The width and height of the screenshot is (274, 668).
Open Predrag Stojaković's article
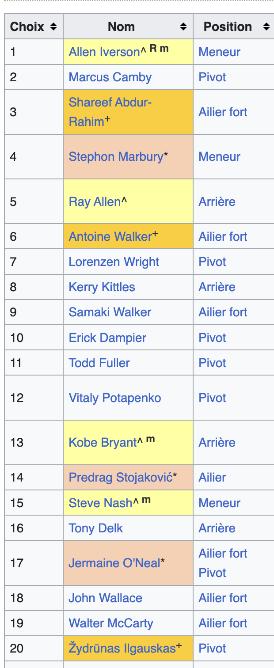(120, 478)
